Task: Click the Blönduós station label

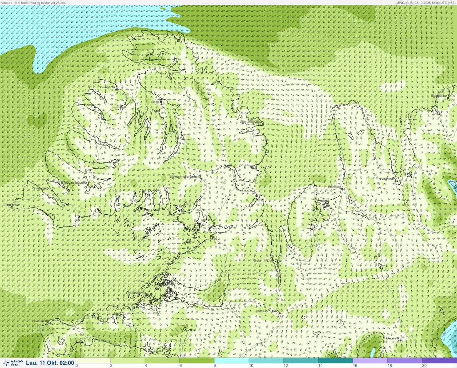Action: 335,187
